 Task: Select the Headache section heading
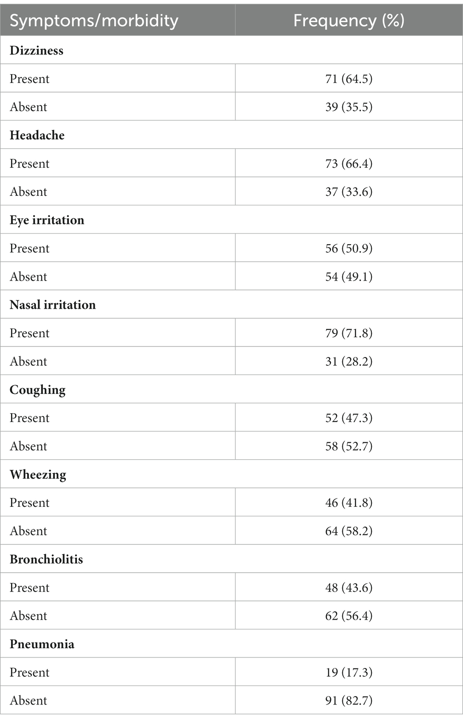[37, 135]
